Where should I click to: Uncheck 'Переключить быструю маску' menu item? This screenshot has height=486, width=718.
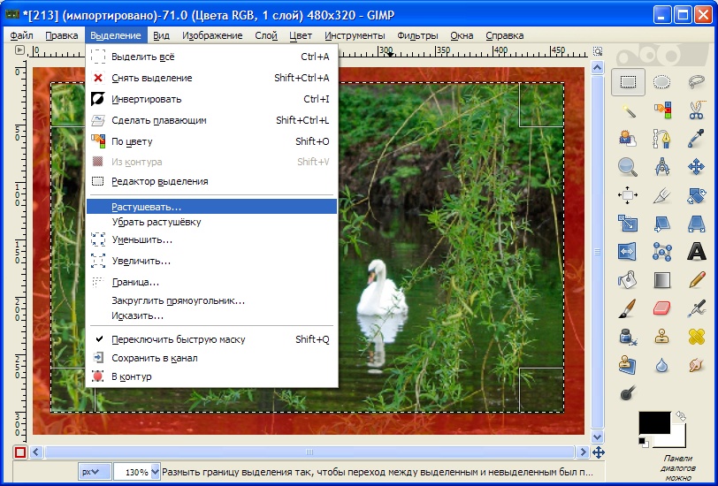point(211,339)
